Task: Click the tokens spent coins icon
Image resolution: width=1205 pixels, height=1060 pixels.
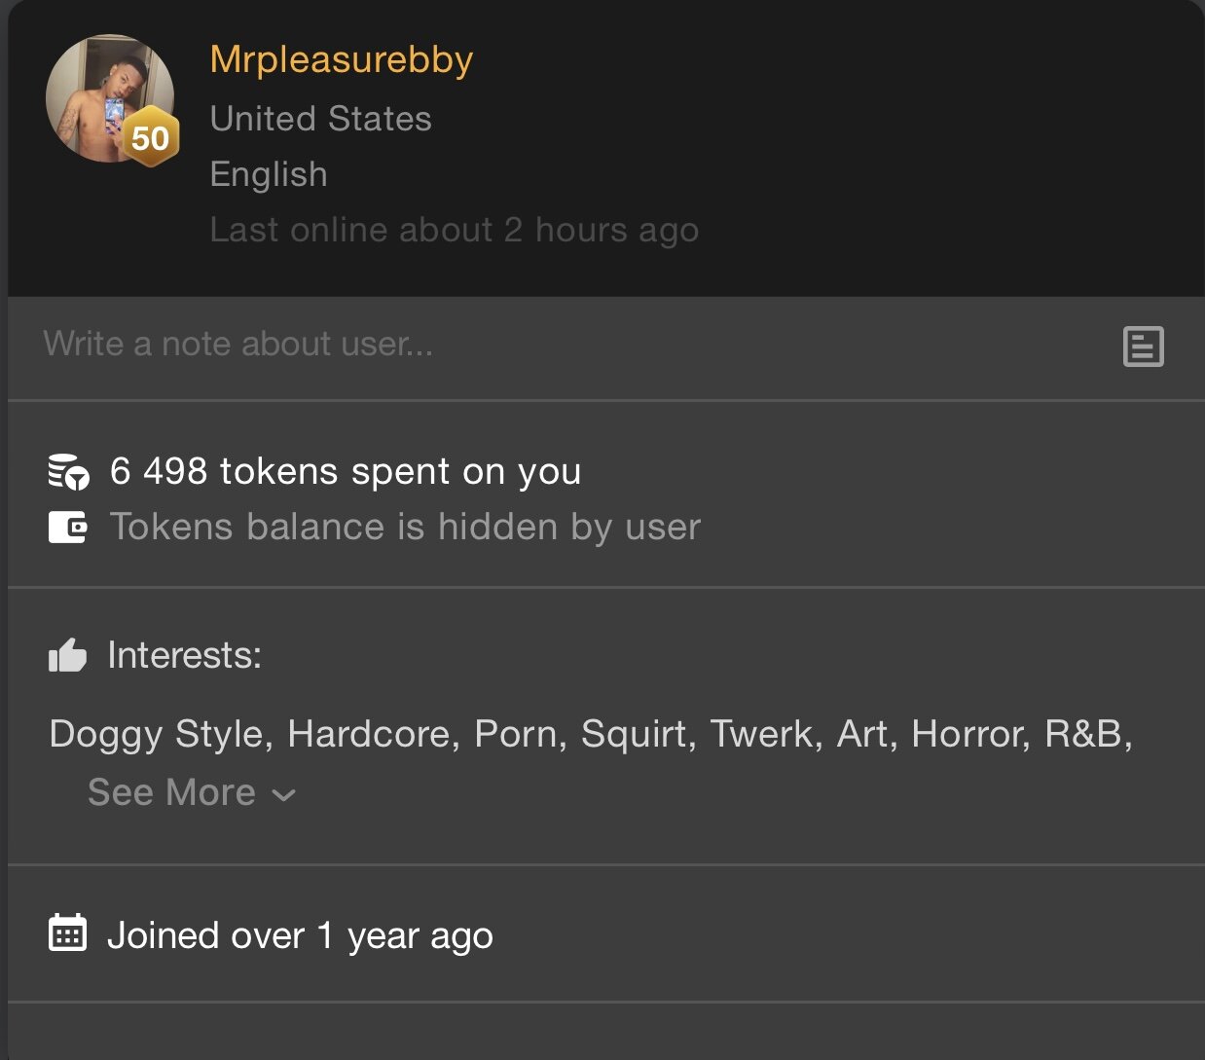Action: [68, 472]
